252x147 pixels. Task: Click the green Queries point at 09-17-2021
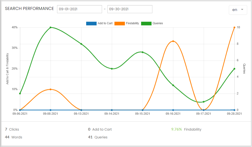click(204, 102)
